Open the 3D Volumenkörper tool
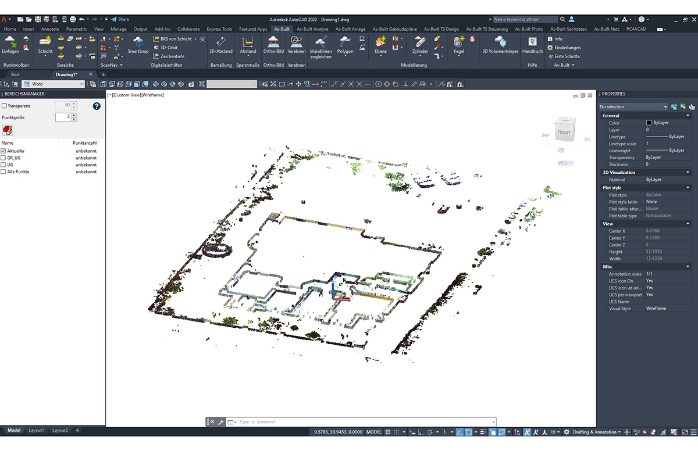698x451 pixels. pos(501,46)
